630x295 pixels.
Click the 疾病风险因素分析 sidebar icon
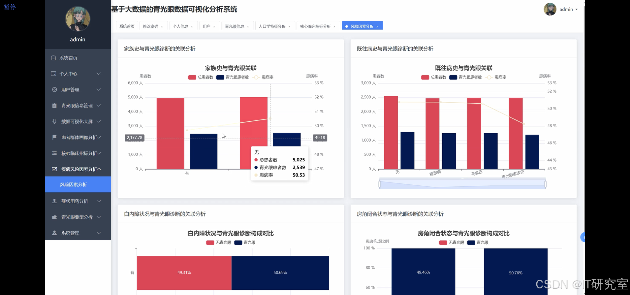54,169
